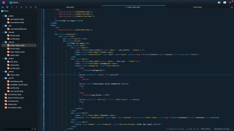Open the second sidebar toolbar icon

pos(7,7)
